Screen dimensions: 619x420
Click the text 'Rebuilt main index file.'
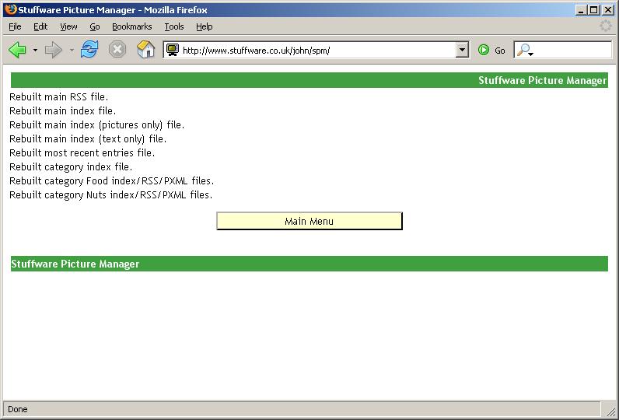click(x=62, y=110)
